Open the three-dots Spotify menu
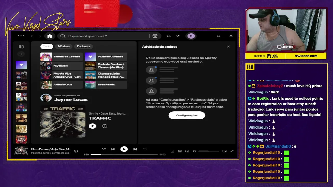 coord(21,36)
